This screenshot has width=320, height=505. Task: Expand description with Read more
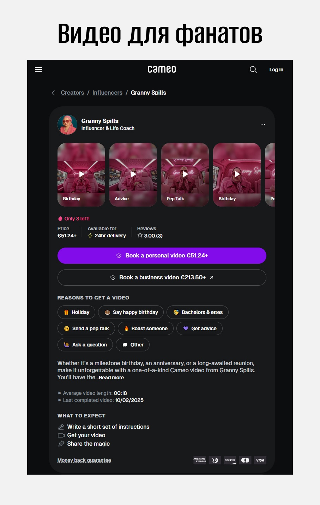[111, 378]
